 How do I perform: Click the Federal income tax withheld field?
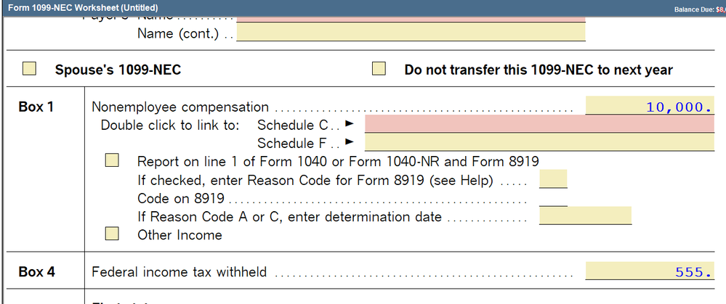click(650, 272)
